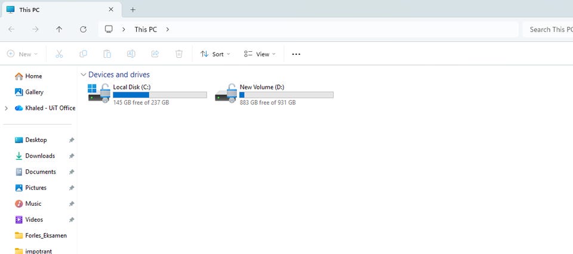Click the New Volume (D:) label
The height and width of the screenshot is (254, 573).
pos(262,87)
